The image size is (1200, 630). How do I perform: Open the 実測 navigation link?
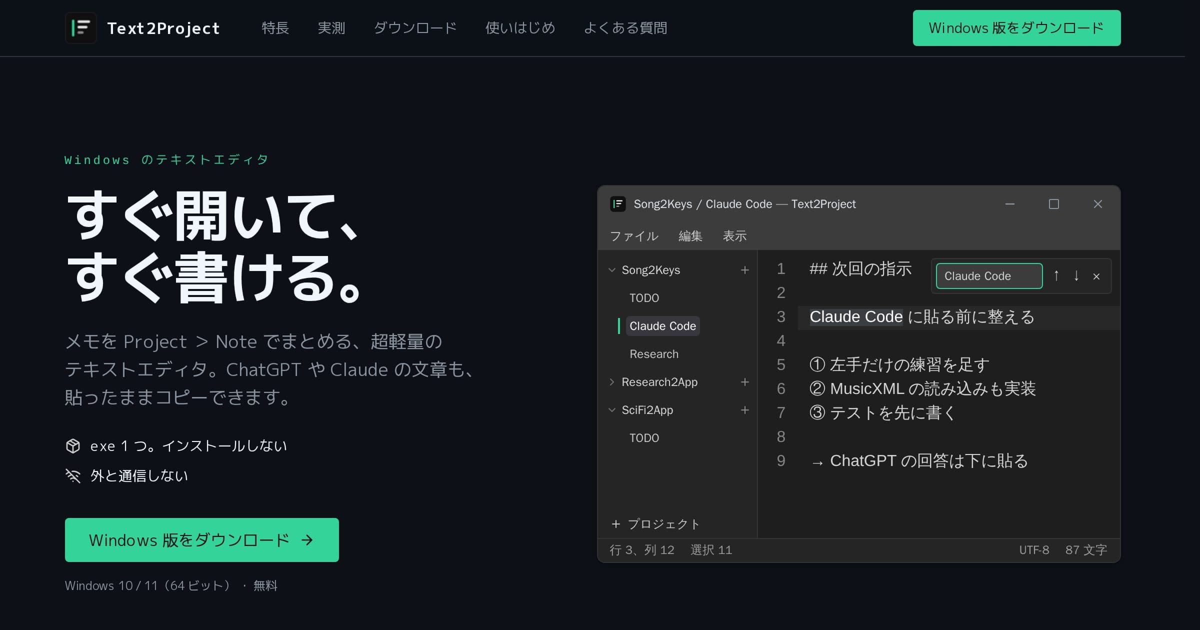(331, 28)
